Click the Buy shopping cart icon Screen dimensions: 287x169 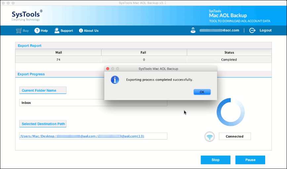(x=19, y=30)
